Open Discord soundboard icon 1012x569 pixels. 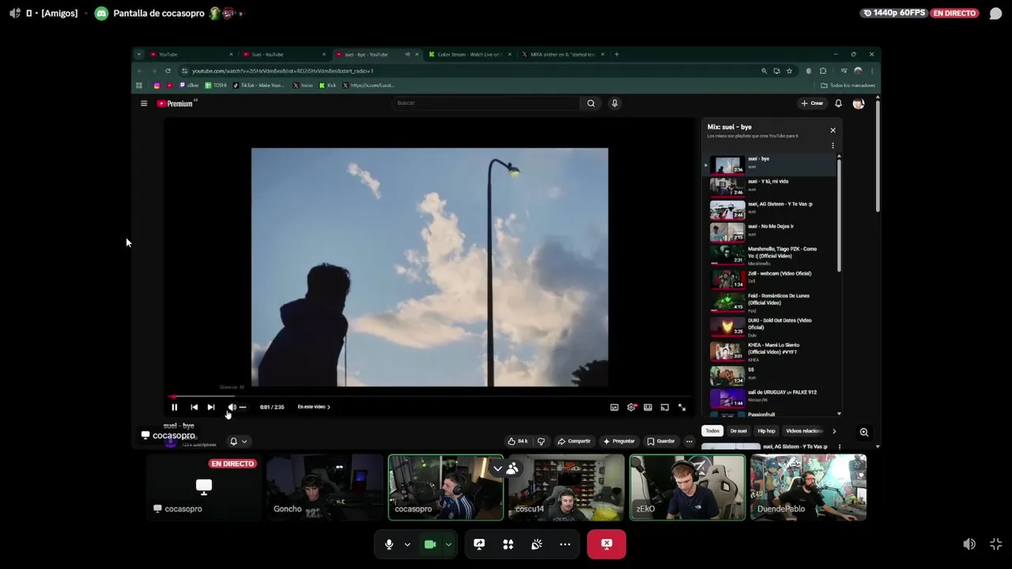point(537,545)
